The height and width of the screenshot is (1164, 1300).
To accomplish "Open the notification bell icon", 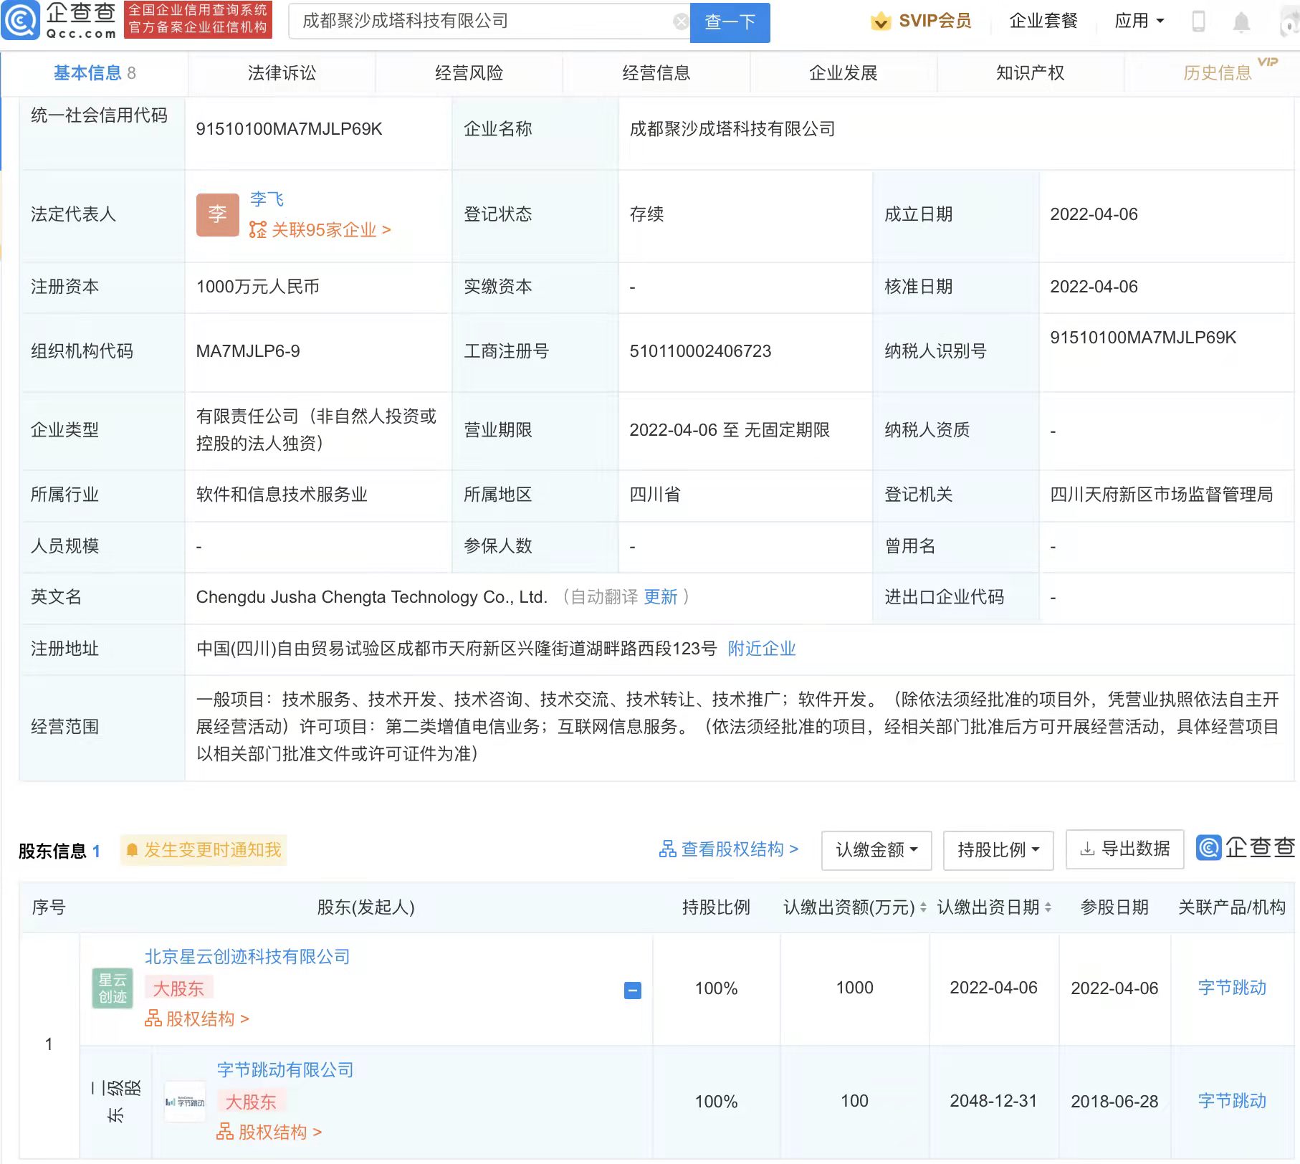I will click(x=1241, y=22).
